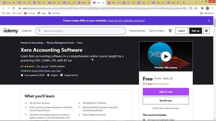Open Jane Clark instructor link

point(56,71)
